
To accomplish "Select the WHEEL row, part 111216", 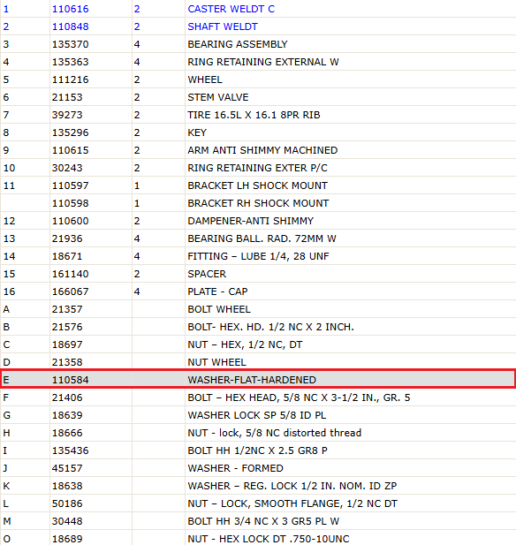I will (258, 79).
